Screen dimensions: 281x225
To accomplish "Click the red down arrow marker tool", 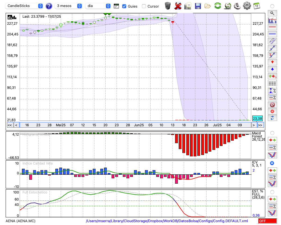I will [x=272, y=62].
